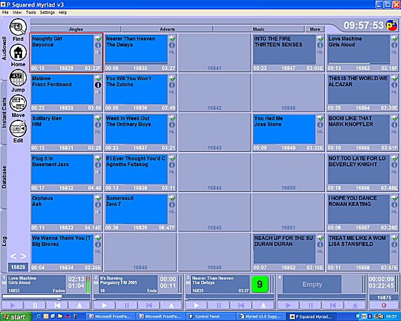The height and width of the screenshot is (321, 401).
Task: Open the Settings menu
Action: pos(47,13)
